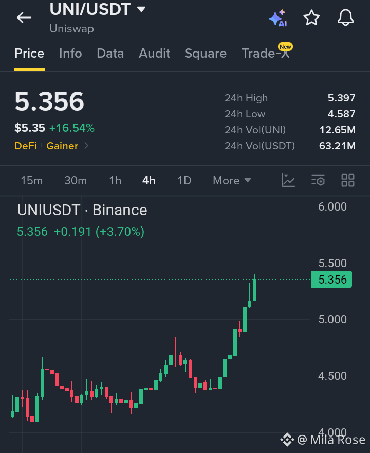Expand the UNI/USDT pair dropdown arrow
Image resolution: width=370 pixels, height=453 pixels.
pos(141,9)
